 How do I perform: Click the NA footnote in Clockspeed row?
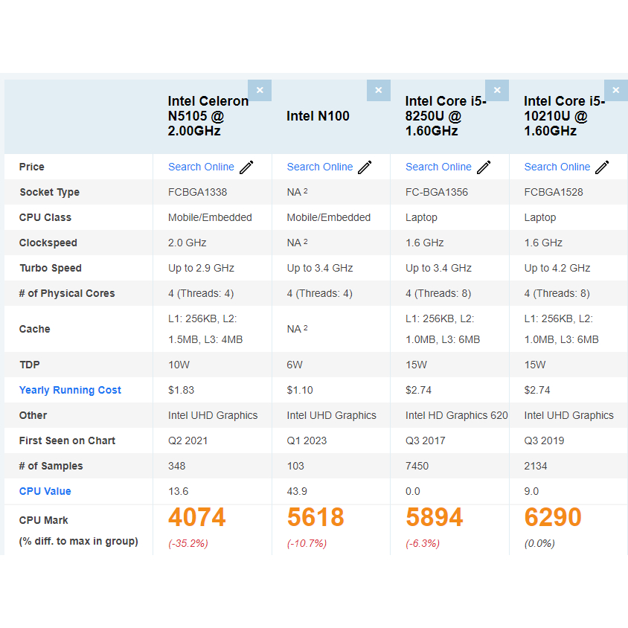(297, 243)
